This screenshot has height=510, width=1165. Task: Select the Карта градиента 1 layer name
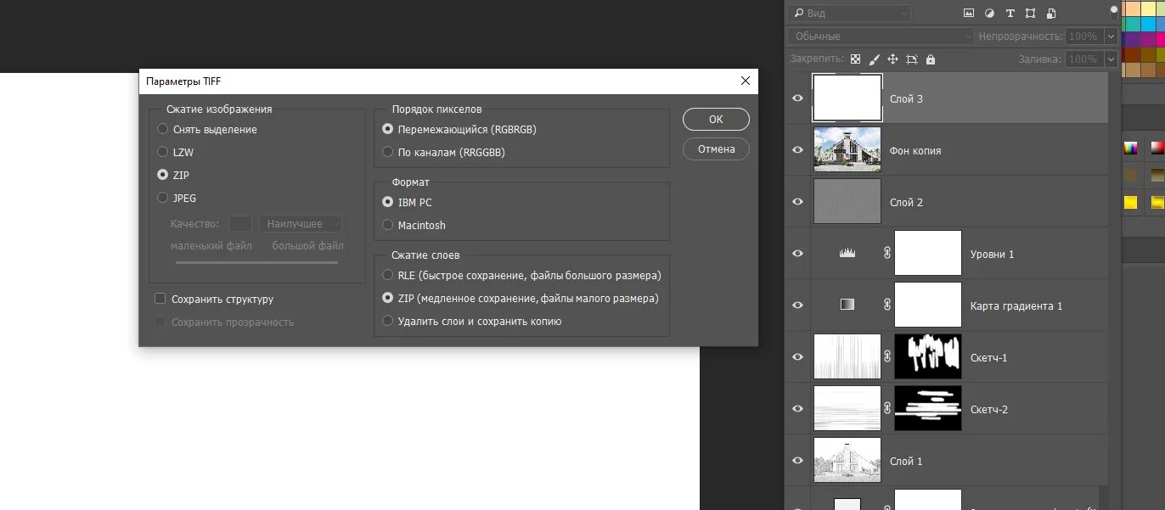click(x=1016, y=305)
